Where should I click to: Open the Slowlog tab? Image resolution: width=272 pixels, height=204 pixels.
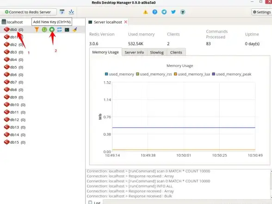[157, 52]
